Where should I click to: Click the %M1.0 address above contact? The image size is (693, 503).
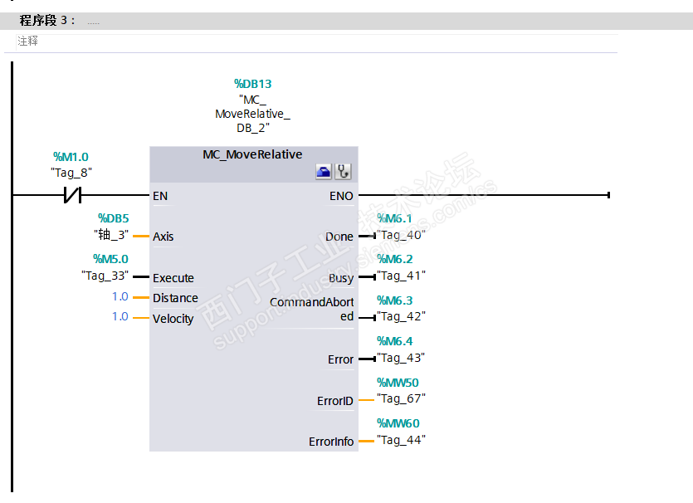[x=71, y=157]
